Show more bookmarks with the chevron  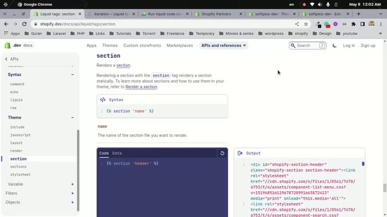[x=380, y=33]
